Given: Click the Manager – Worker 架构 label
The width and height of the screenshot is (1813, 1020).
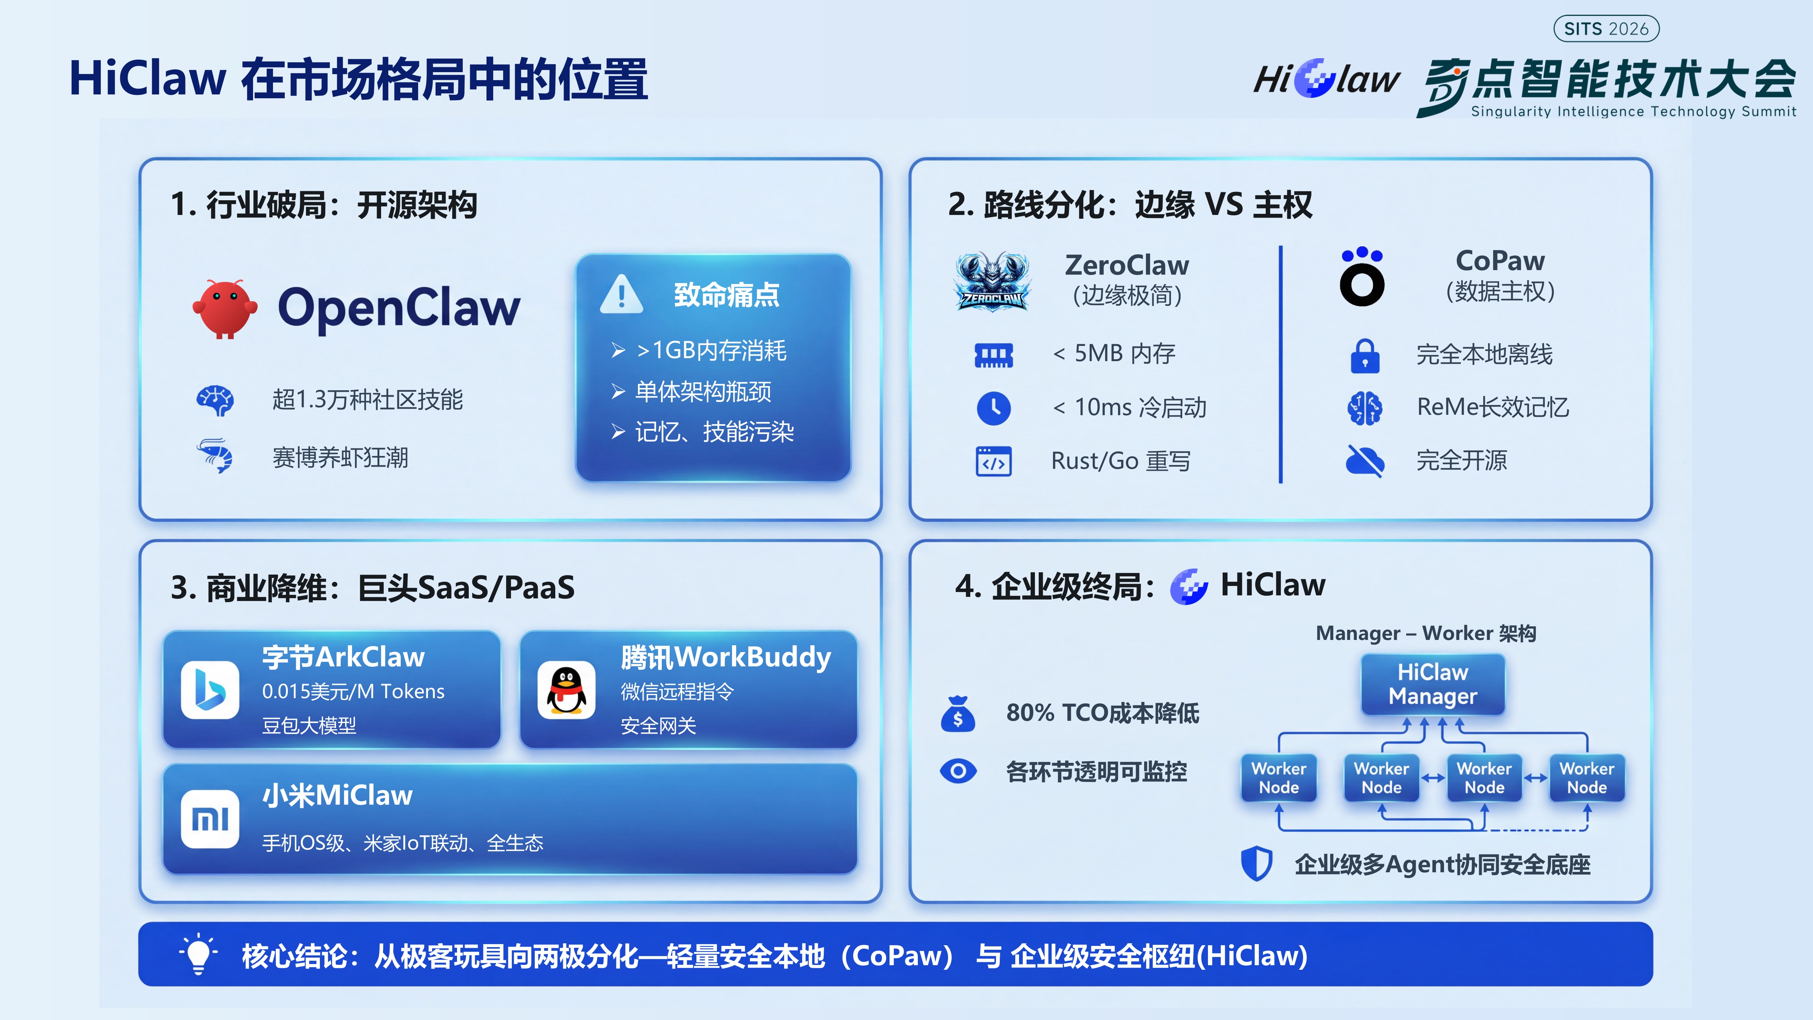Looking at the screenshot, I should (1426, 633).
